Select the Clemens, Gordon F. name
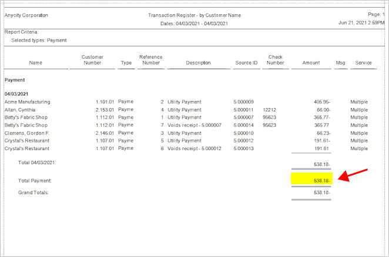 [x=27, y=133]
